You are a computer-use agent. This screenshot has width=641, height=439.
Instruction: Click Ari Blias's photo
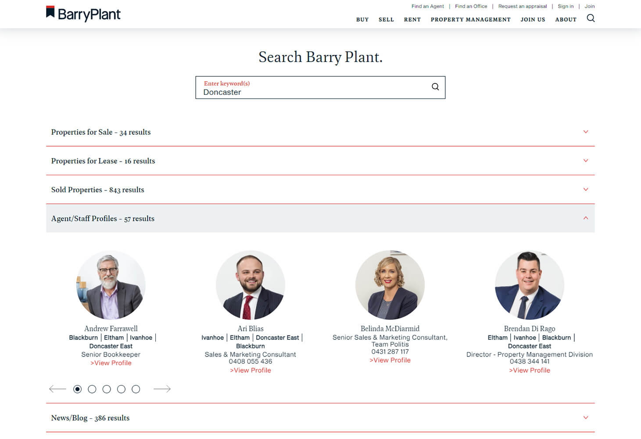tap(251, 285)
